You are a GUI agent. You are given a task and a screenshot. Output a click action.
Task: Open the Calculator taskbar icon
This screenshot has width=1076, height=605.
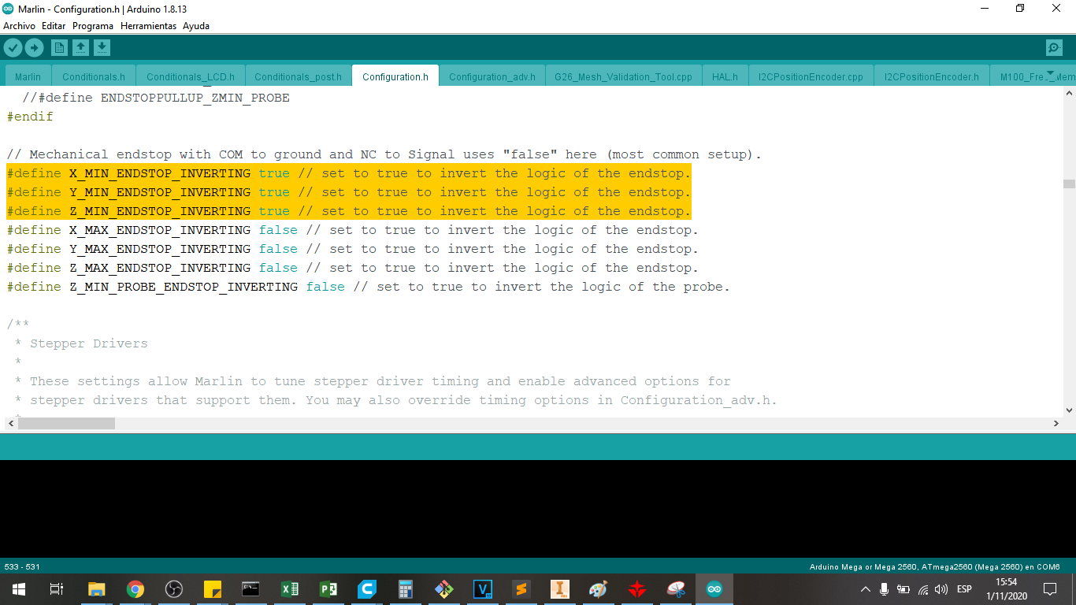coord(406,589)
